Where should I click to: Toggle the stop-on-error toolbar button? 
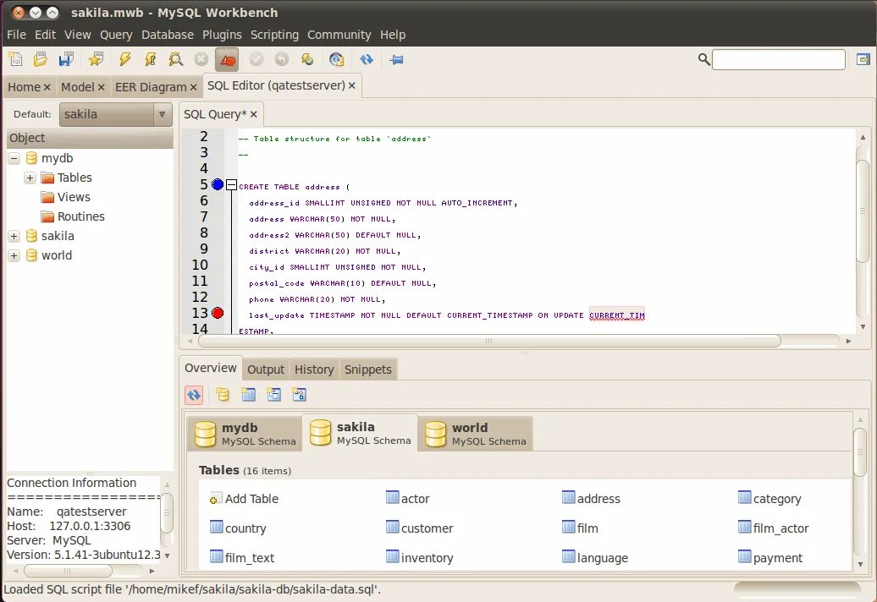click(x=227, y=59)
